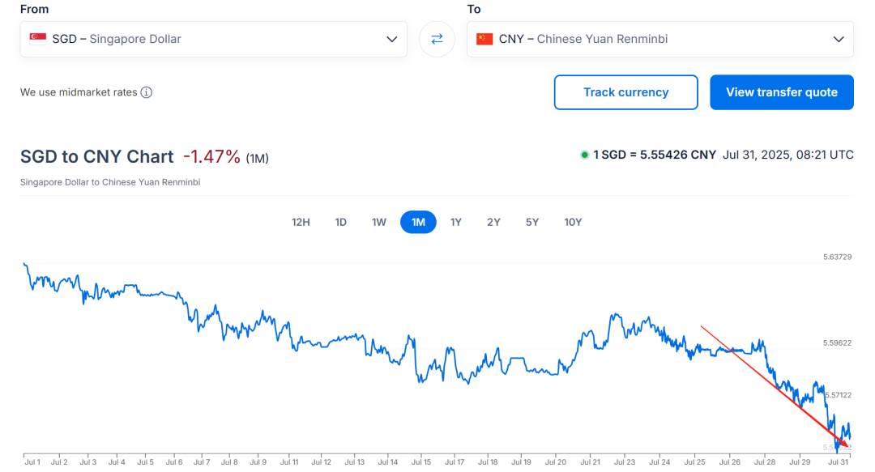Click the Singapore flag icon
This screenshot has height=472, width=875.
(x=38, y=39)
